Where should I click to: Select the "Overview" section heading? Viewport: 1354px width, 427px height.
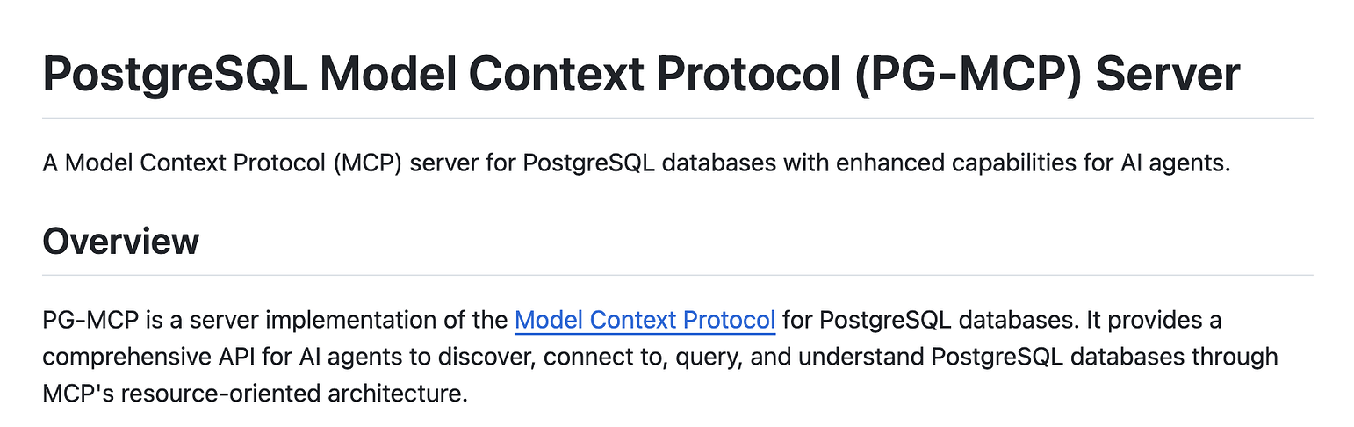tap(120, 241)
